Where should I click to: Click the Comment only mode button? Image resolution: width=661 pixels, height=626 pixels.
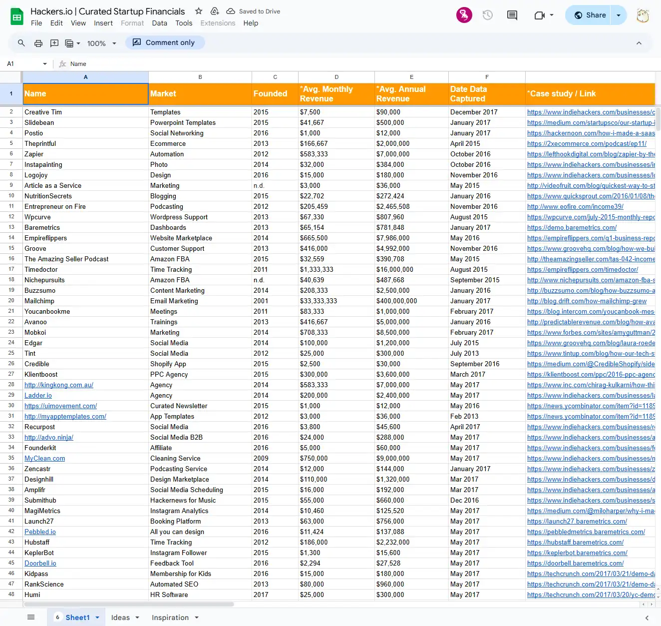164,42
